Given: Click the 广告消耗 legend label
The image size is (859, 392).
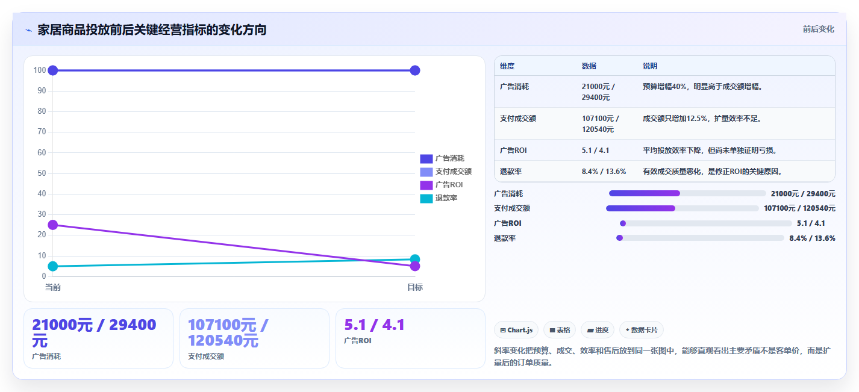Looking at the screenshot, I should (450, 158).
